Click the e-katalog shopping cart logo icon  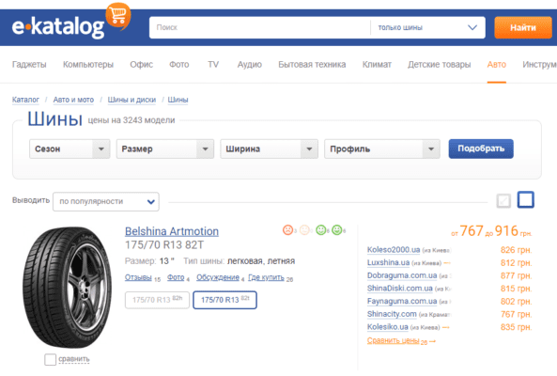[118, 15]
